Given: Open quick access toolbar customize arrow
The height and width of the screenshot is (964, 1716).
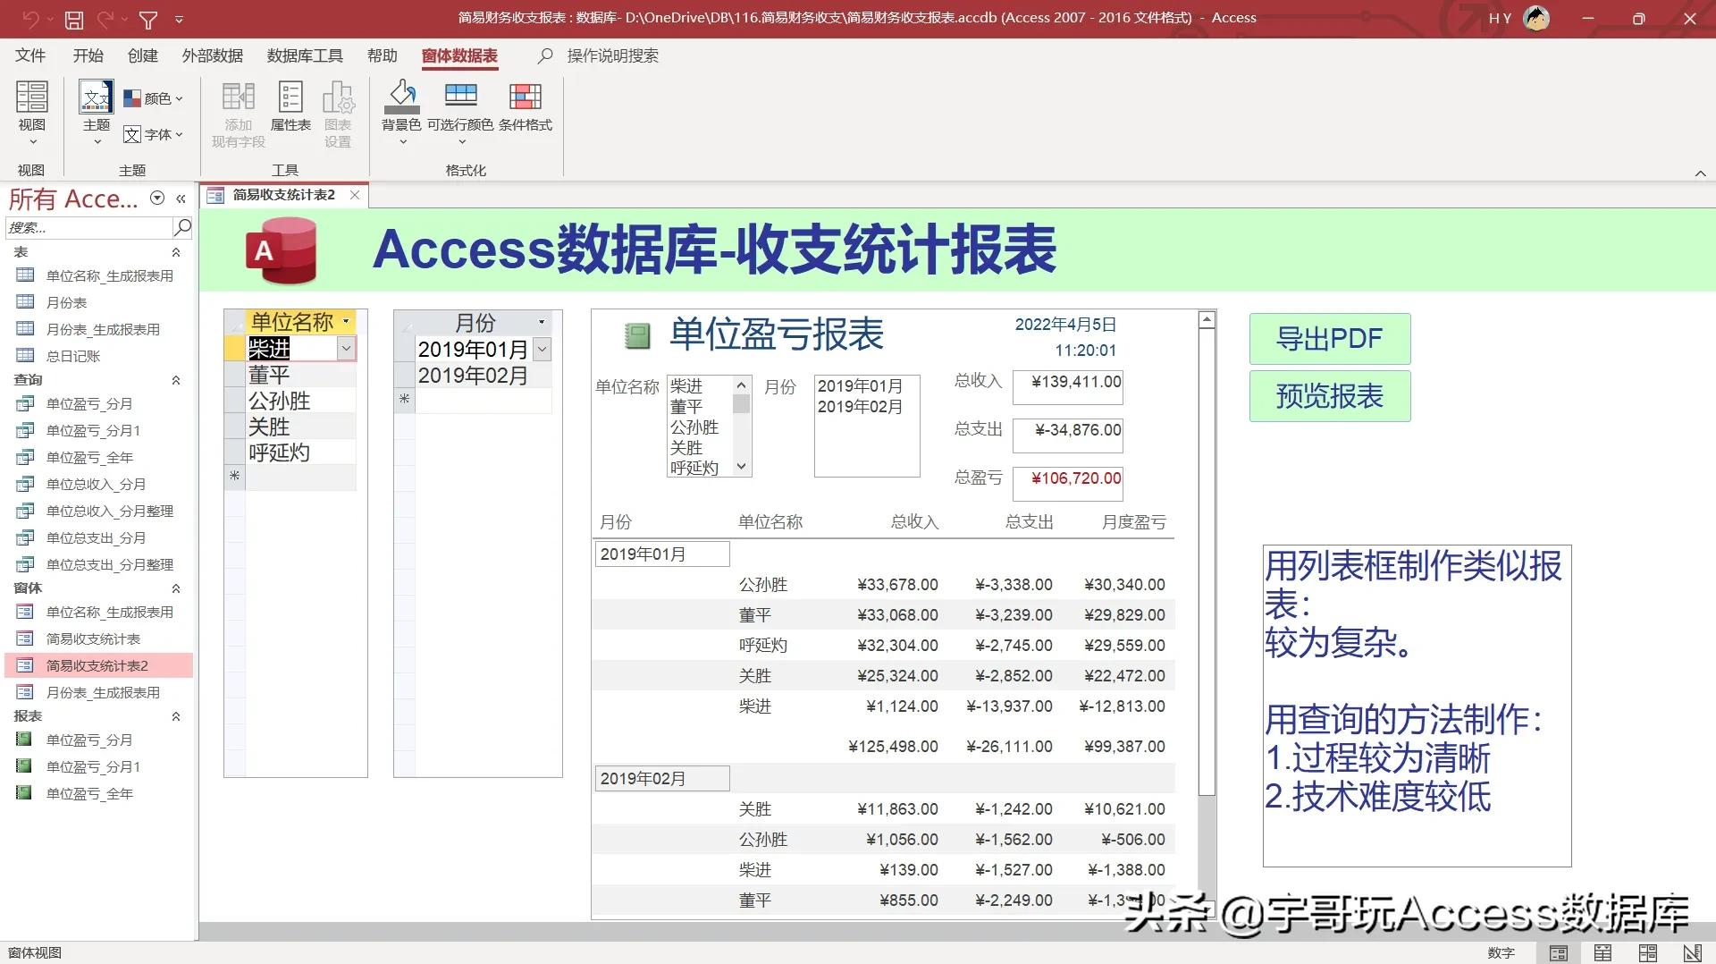Looking at the screenshot, I should coord(179,19).
